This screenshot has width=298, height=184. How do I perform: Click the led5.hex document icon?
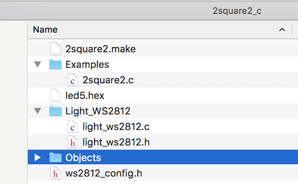55,95
